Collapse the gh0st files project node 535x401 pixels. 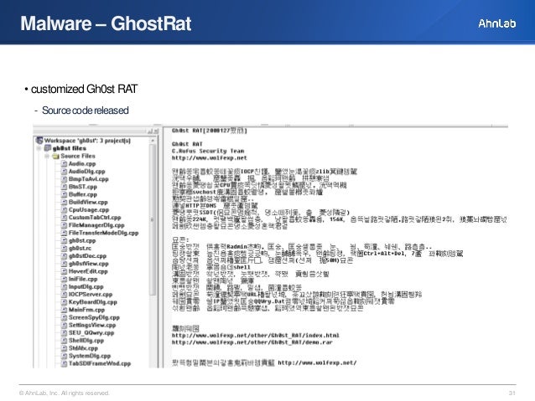39,148
